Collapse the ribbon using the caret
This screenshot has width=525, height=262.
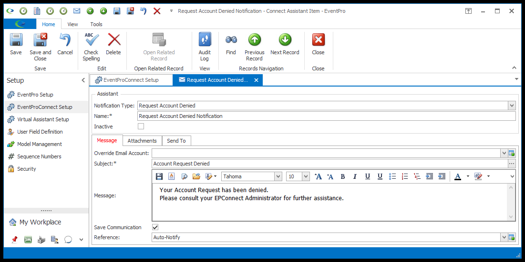(x=514, y=68)
